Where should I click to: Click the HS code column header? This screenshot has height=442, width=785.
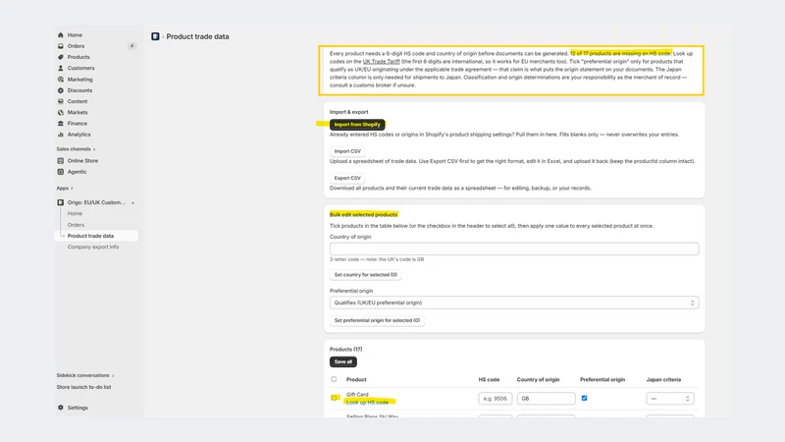tap(489, 379)
